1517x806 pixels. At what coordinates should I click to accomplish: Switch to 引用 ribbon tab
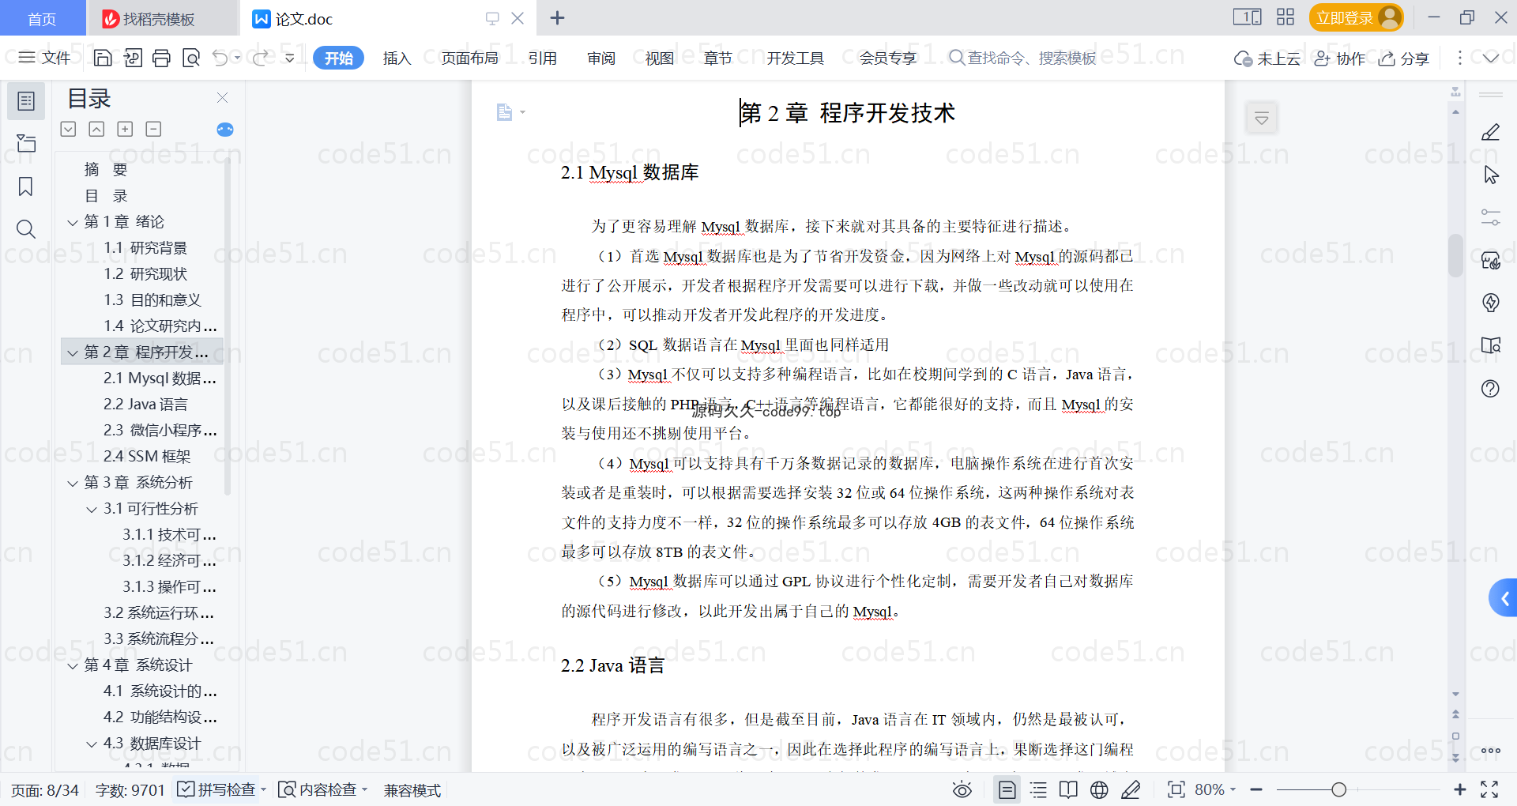pyautogui.click(x=543, y=58)
